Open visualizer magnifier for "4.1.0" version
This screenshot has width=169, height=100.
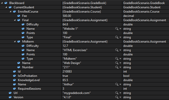coord(117,97)
